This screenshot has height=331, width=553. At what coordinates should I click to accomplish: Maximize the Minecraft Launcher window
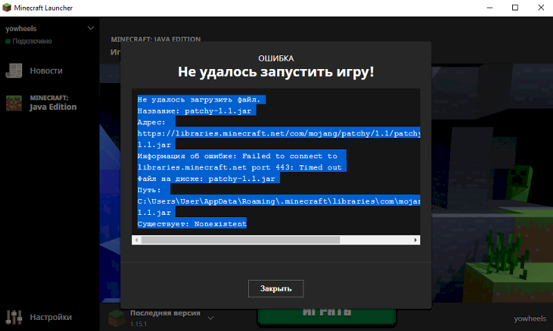click(x=515, y=8)
